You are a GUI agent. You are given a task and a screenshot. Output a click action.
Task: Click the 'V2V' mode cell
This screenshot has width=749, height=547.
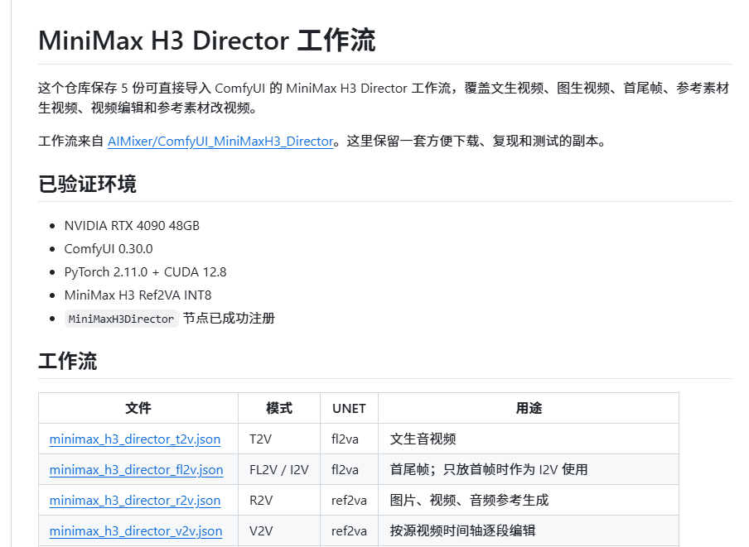(x=279, y=530)
